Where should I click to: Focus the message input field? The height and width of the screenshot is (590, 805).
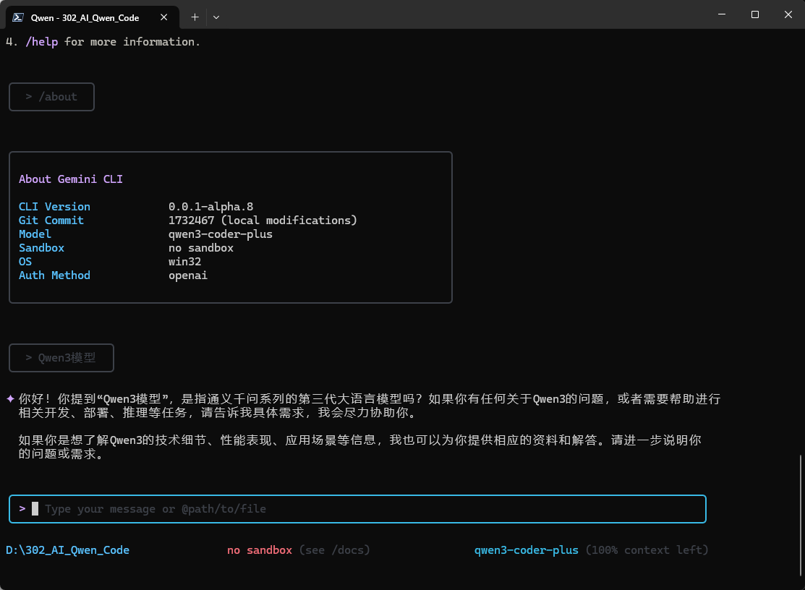click(x=358, y=509)
